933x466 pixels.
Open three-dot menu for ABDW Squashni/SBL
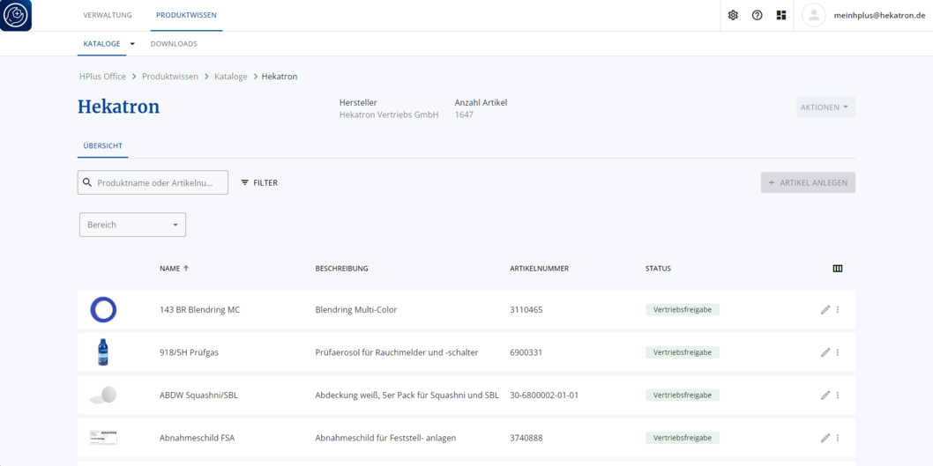coord(838,396)
